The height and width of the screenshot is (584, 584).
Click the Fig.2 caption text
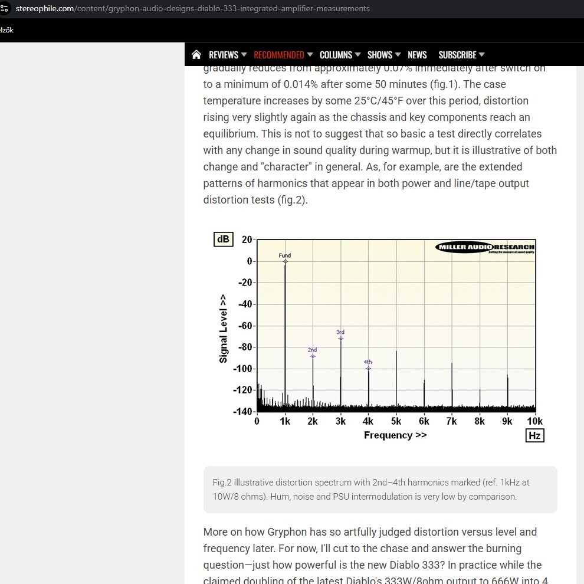click(371, 490)
